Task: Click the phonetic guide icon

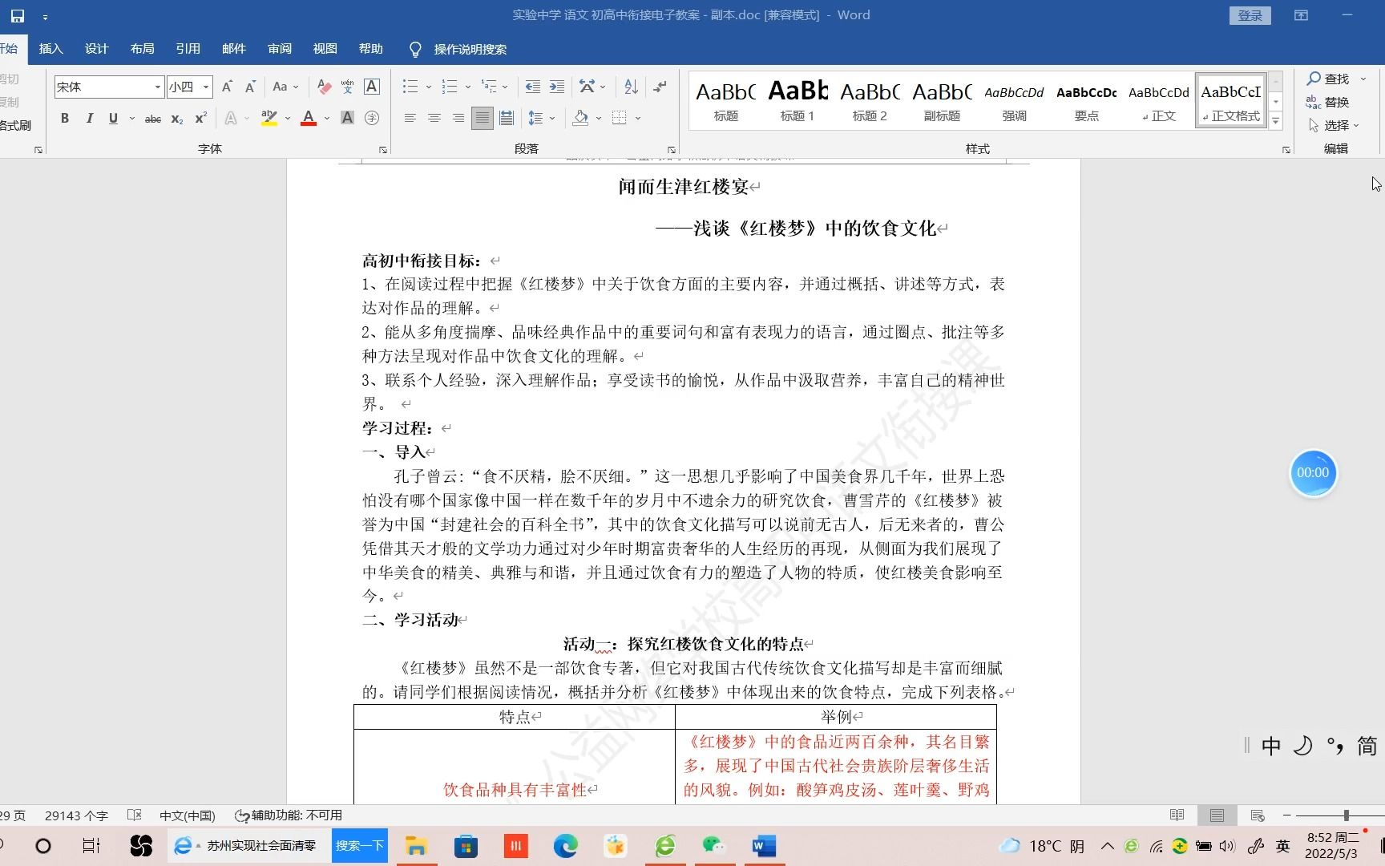Action: [347, 87]
